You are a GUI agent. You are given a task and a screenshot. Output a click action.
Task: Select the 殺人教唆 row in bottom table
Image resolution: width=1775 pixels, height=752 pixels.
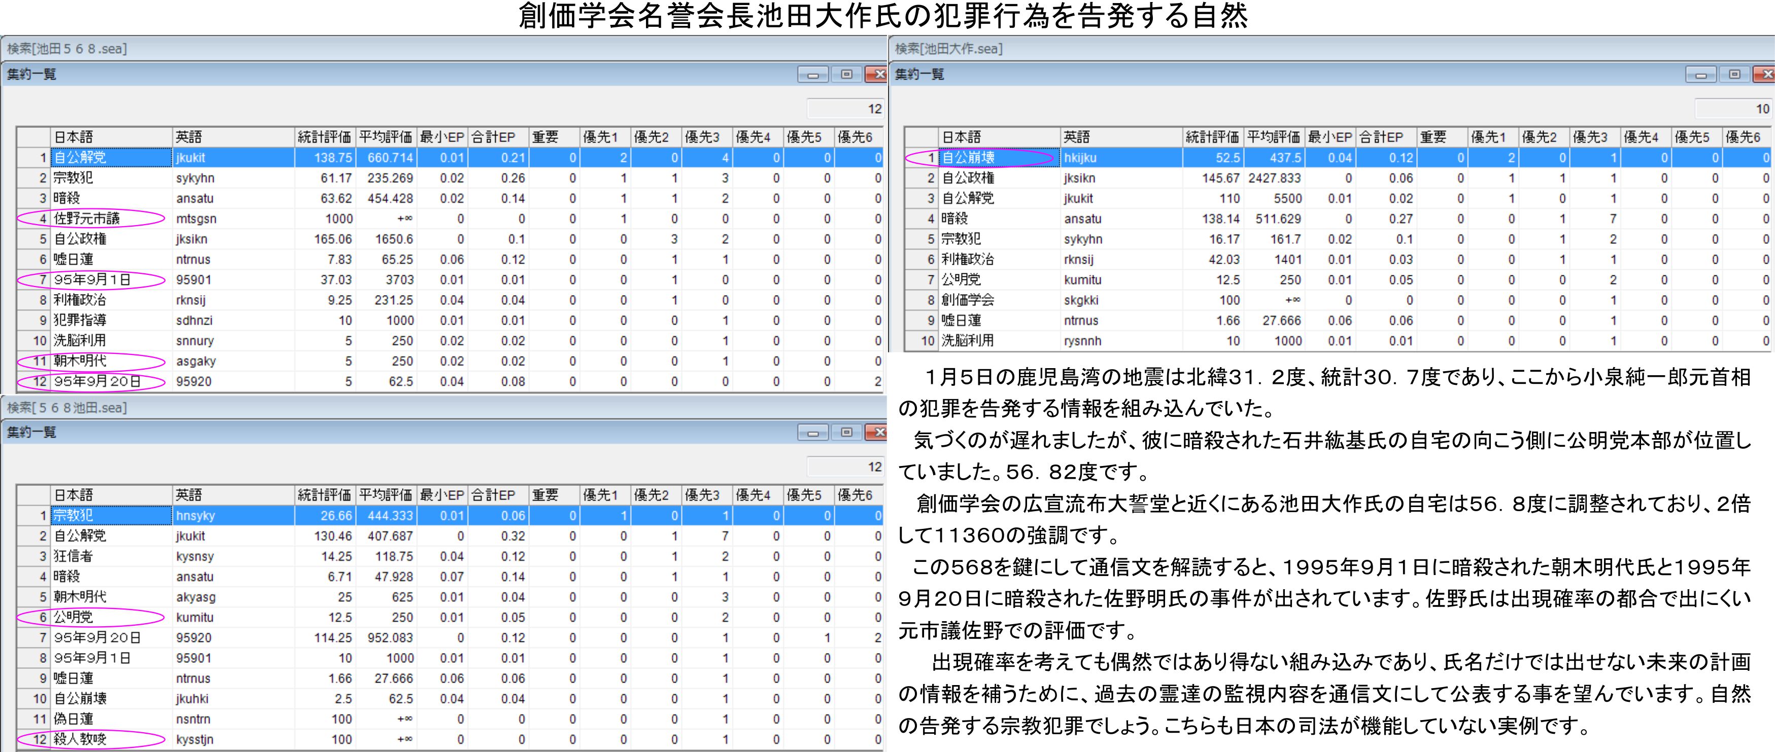tap(80, 740)
